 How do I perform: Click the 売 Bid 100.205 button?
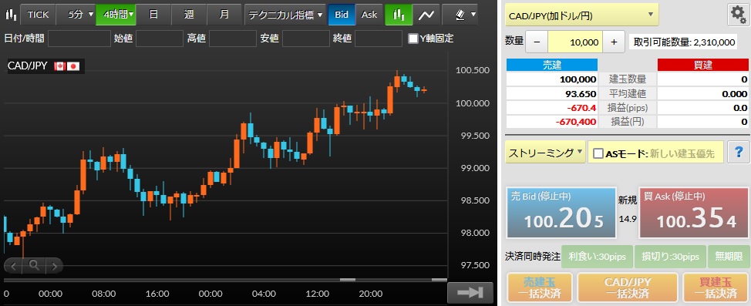561,213
